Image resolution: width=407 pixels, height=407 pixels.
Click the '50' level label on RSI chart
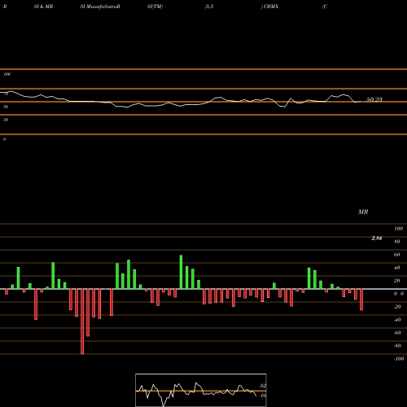[6, 107]
